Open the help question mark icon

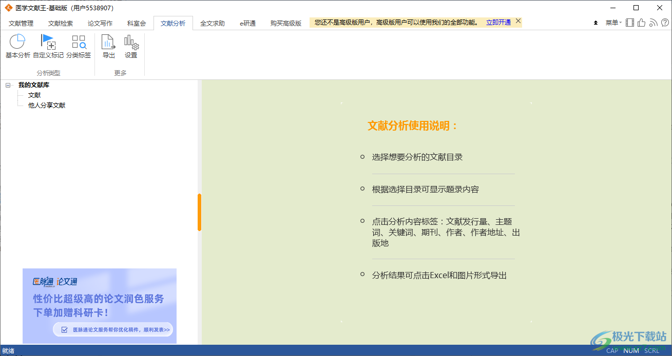[x=665, y=23]
